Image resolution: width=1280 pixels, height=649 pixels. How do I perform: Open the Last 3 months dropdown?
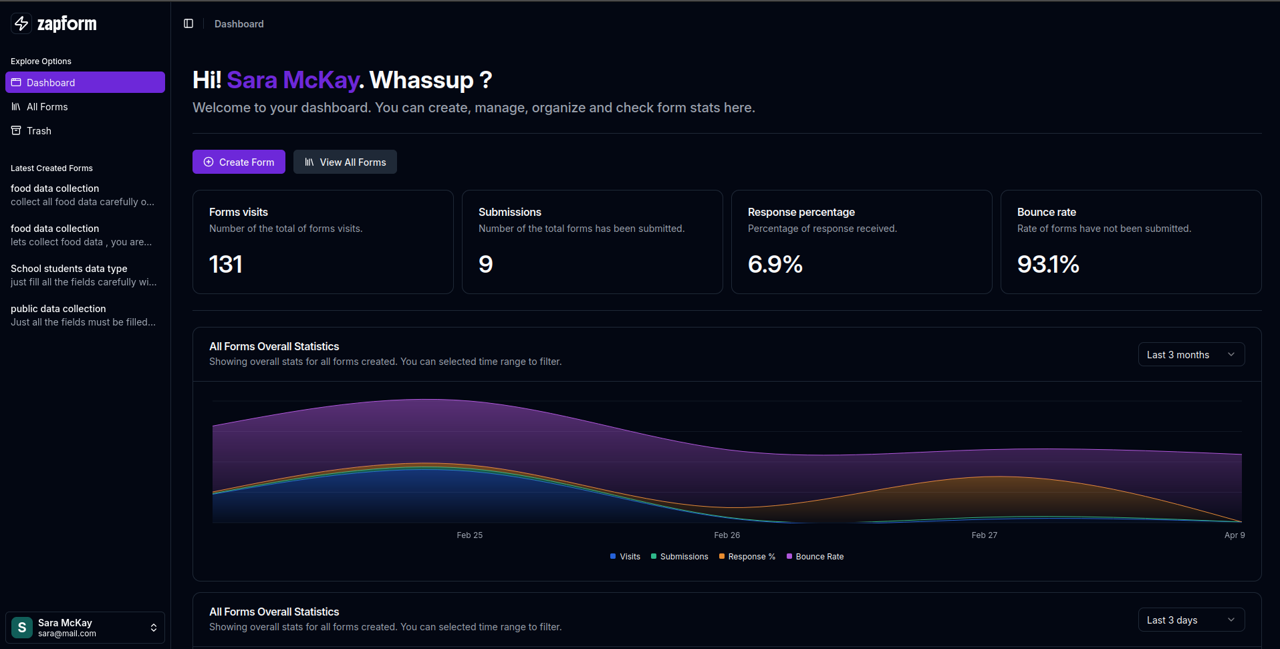pyautogui.click(x=1190, y=354)
